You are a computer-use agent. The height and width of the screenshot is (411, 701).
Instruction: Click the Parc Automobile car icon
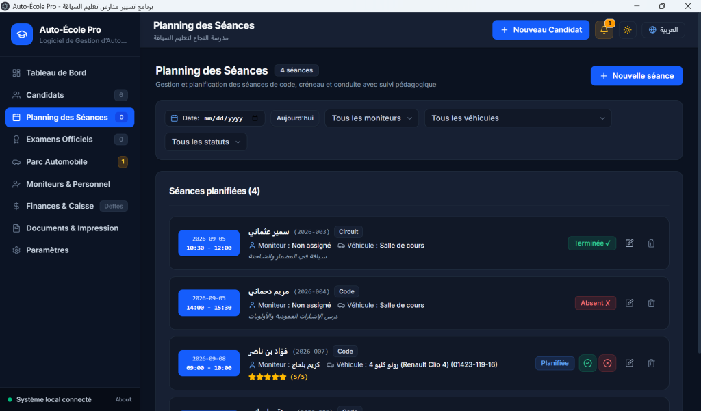point(16,161)
